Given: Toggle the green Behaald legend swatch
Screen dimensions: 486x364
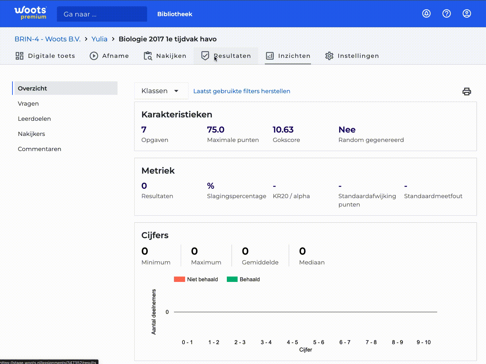Looking at the screenshot, I should (232, 279).
